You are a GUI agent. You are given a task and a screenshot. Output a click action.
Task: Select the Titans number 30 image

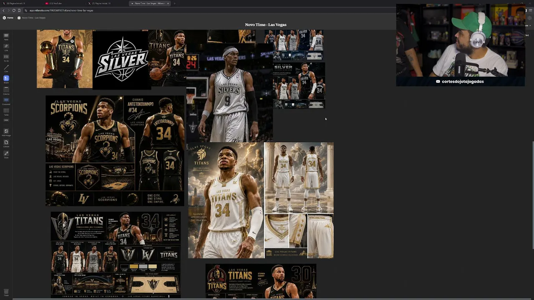coord(261,281)
